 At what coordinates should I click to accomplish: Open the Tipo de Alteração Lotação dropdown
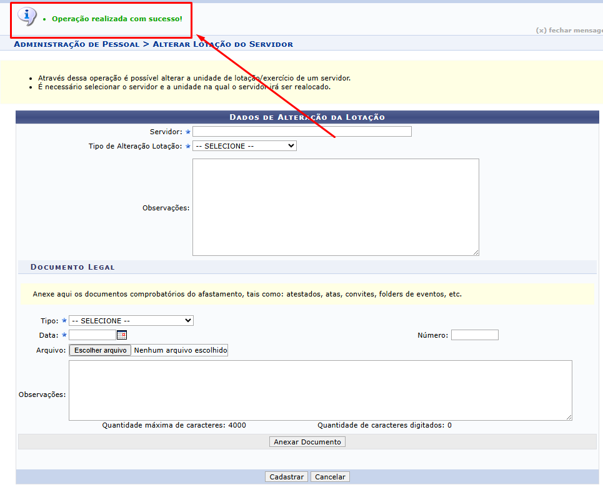coord(244,146)
